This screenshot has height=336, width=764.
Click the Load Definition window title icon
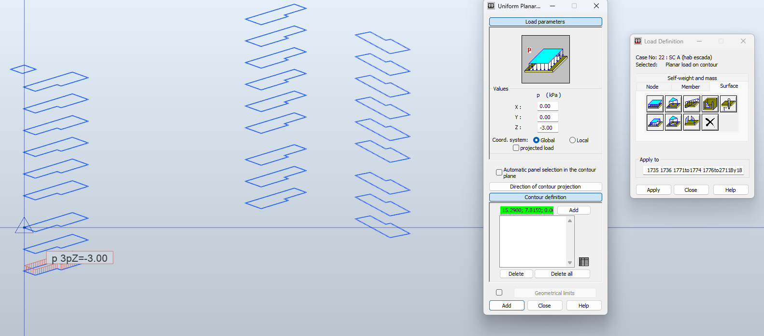pyautogui.click(x=638, y=41)
